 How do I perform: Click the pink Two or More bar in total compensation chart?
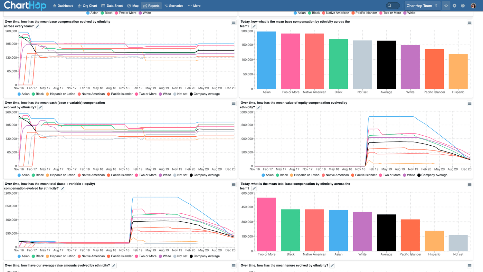(x=266, y=224)
